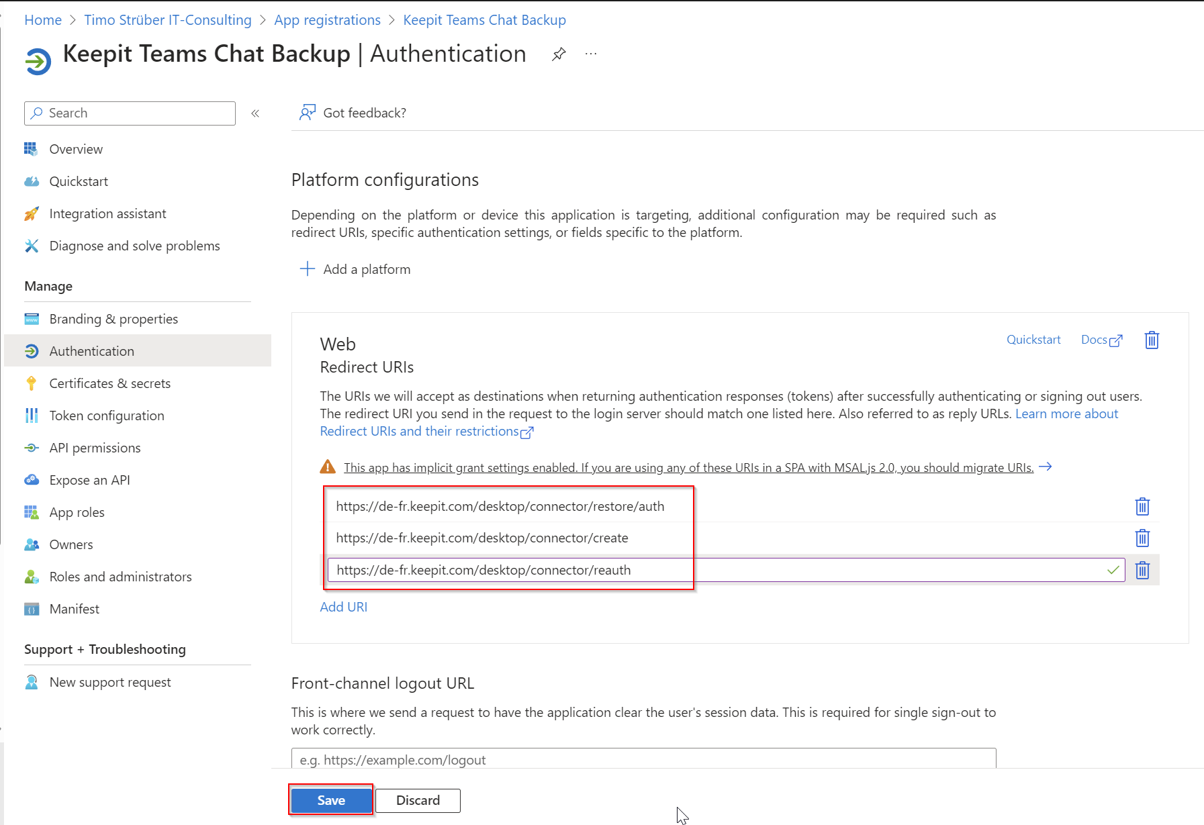Delete the restore/auth redirect URI

(x=1142, y=507)
